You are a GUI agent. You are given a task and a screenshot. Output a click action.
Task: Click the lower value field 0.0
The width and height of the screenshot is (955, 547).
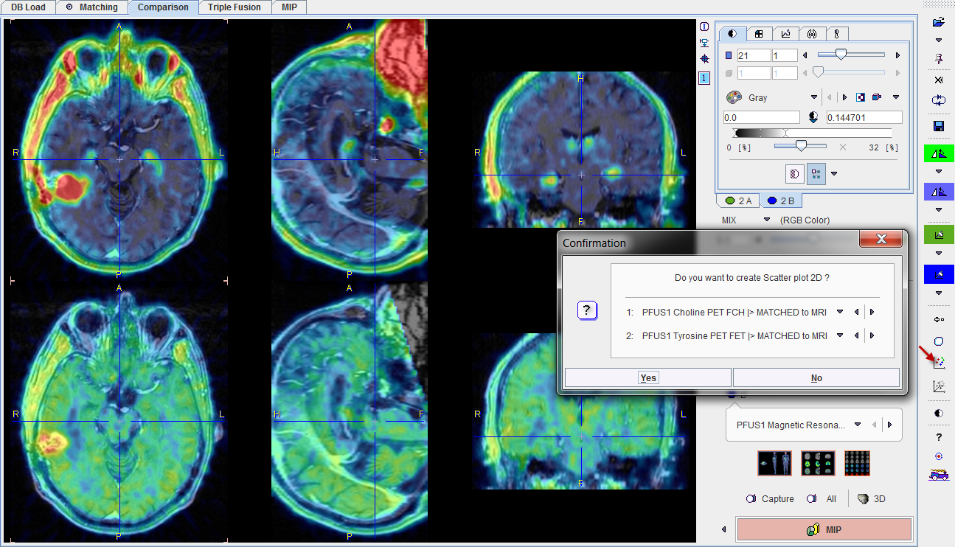click(x=762, y=117)
